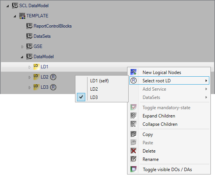
Task: Choose Copy from the context menu
Action: coord(169,134)
